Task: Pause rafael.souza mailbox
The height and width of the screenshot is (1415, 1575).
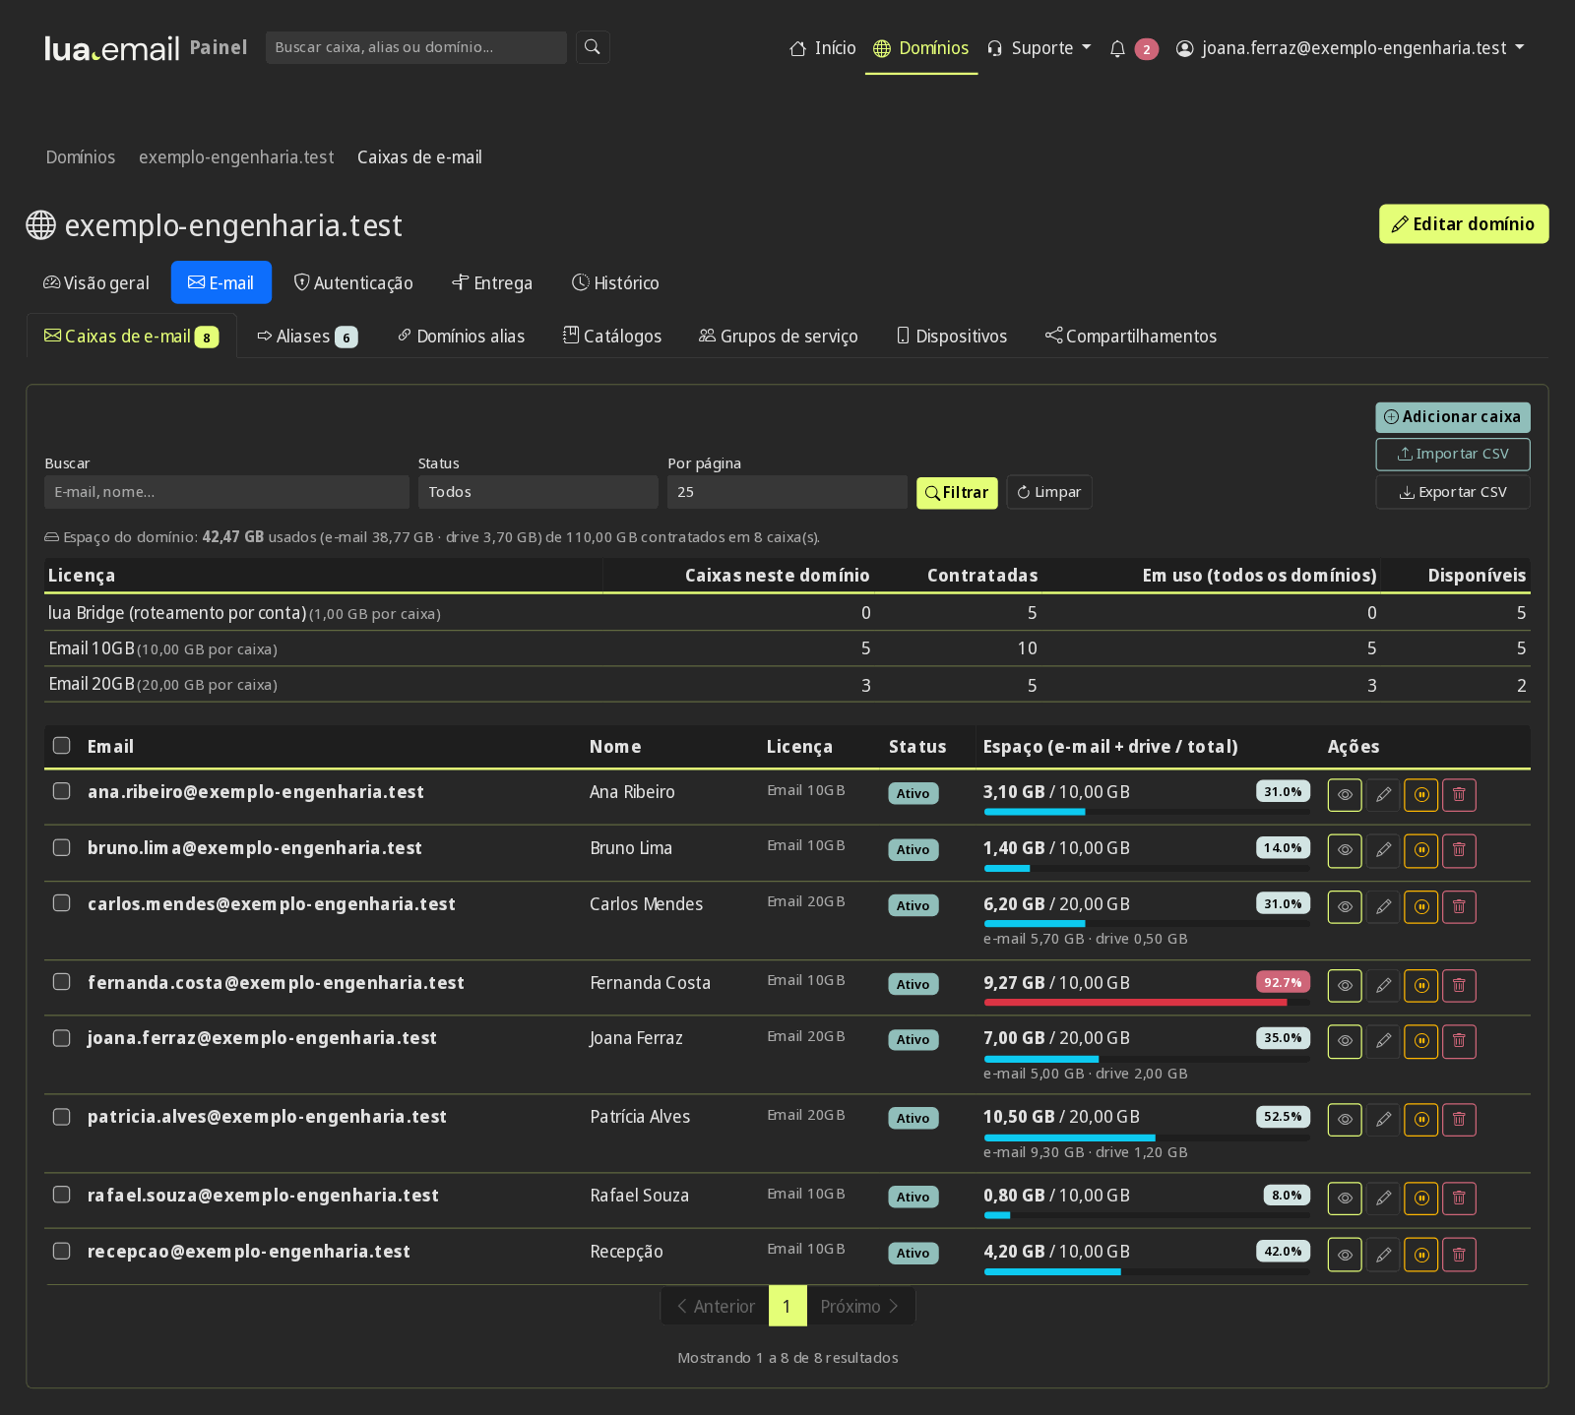Action: pos(1421,1199)
